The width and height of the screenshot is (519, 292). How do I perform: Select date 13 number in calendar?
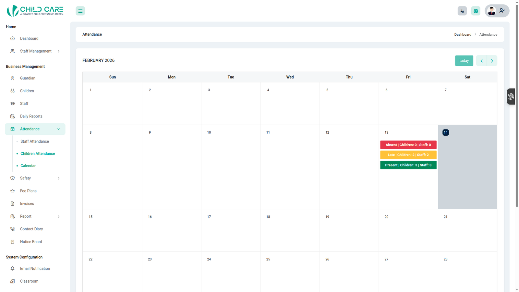point(386,132)
